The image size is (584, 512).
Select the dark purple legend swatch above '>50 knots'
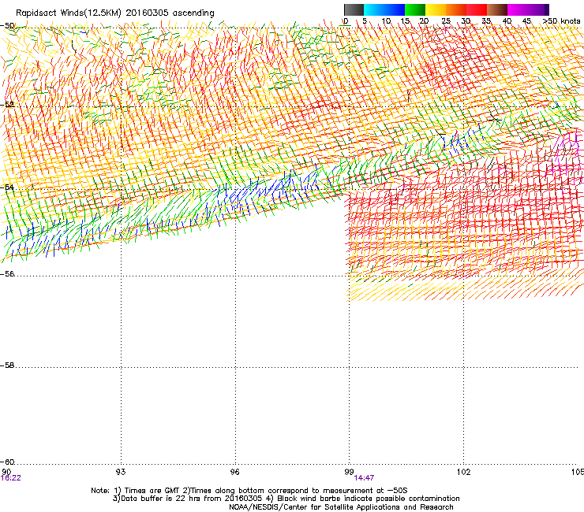click(x=547, y=9)
